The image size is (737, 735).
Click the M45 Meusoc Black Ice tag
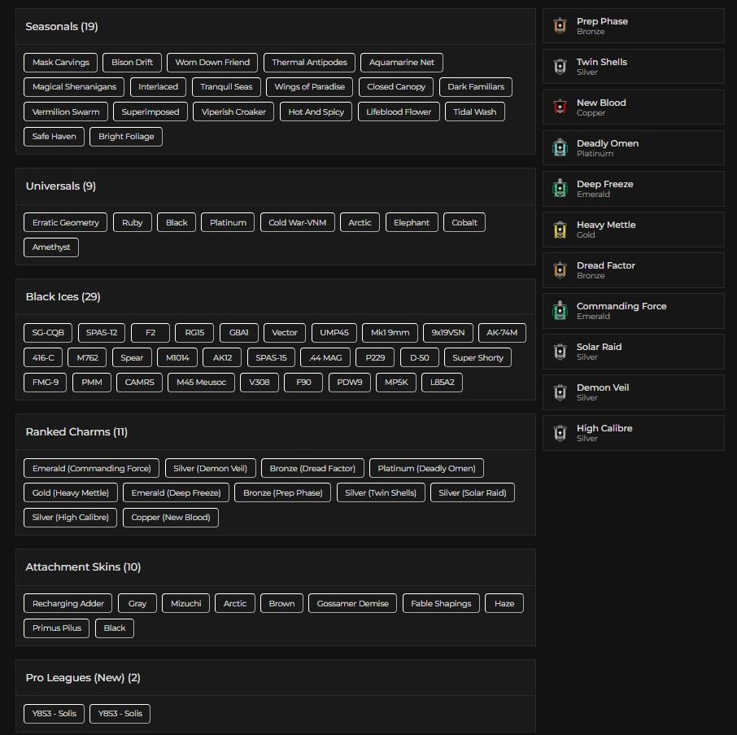(x=201, y=383)
